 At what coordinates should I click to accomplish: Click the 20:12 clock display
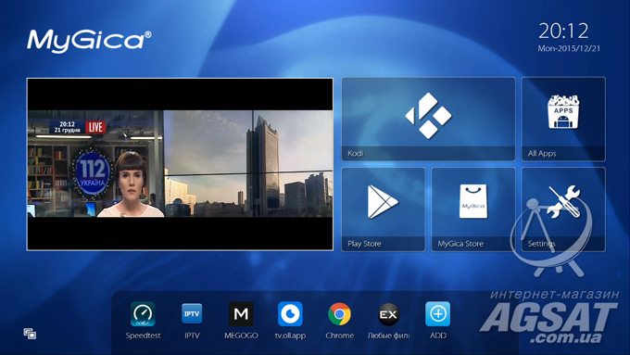tap(563, 31)
